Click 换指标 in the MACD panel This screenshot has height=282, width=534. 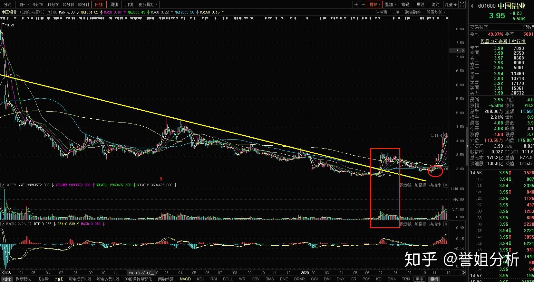tap(435, 224)
